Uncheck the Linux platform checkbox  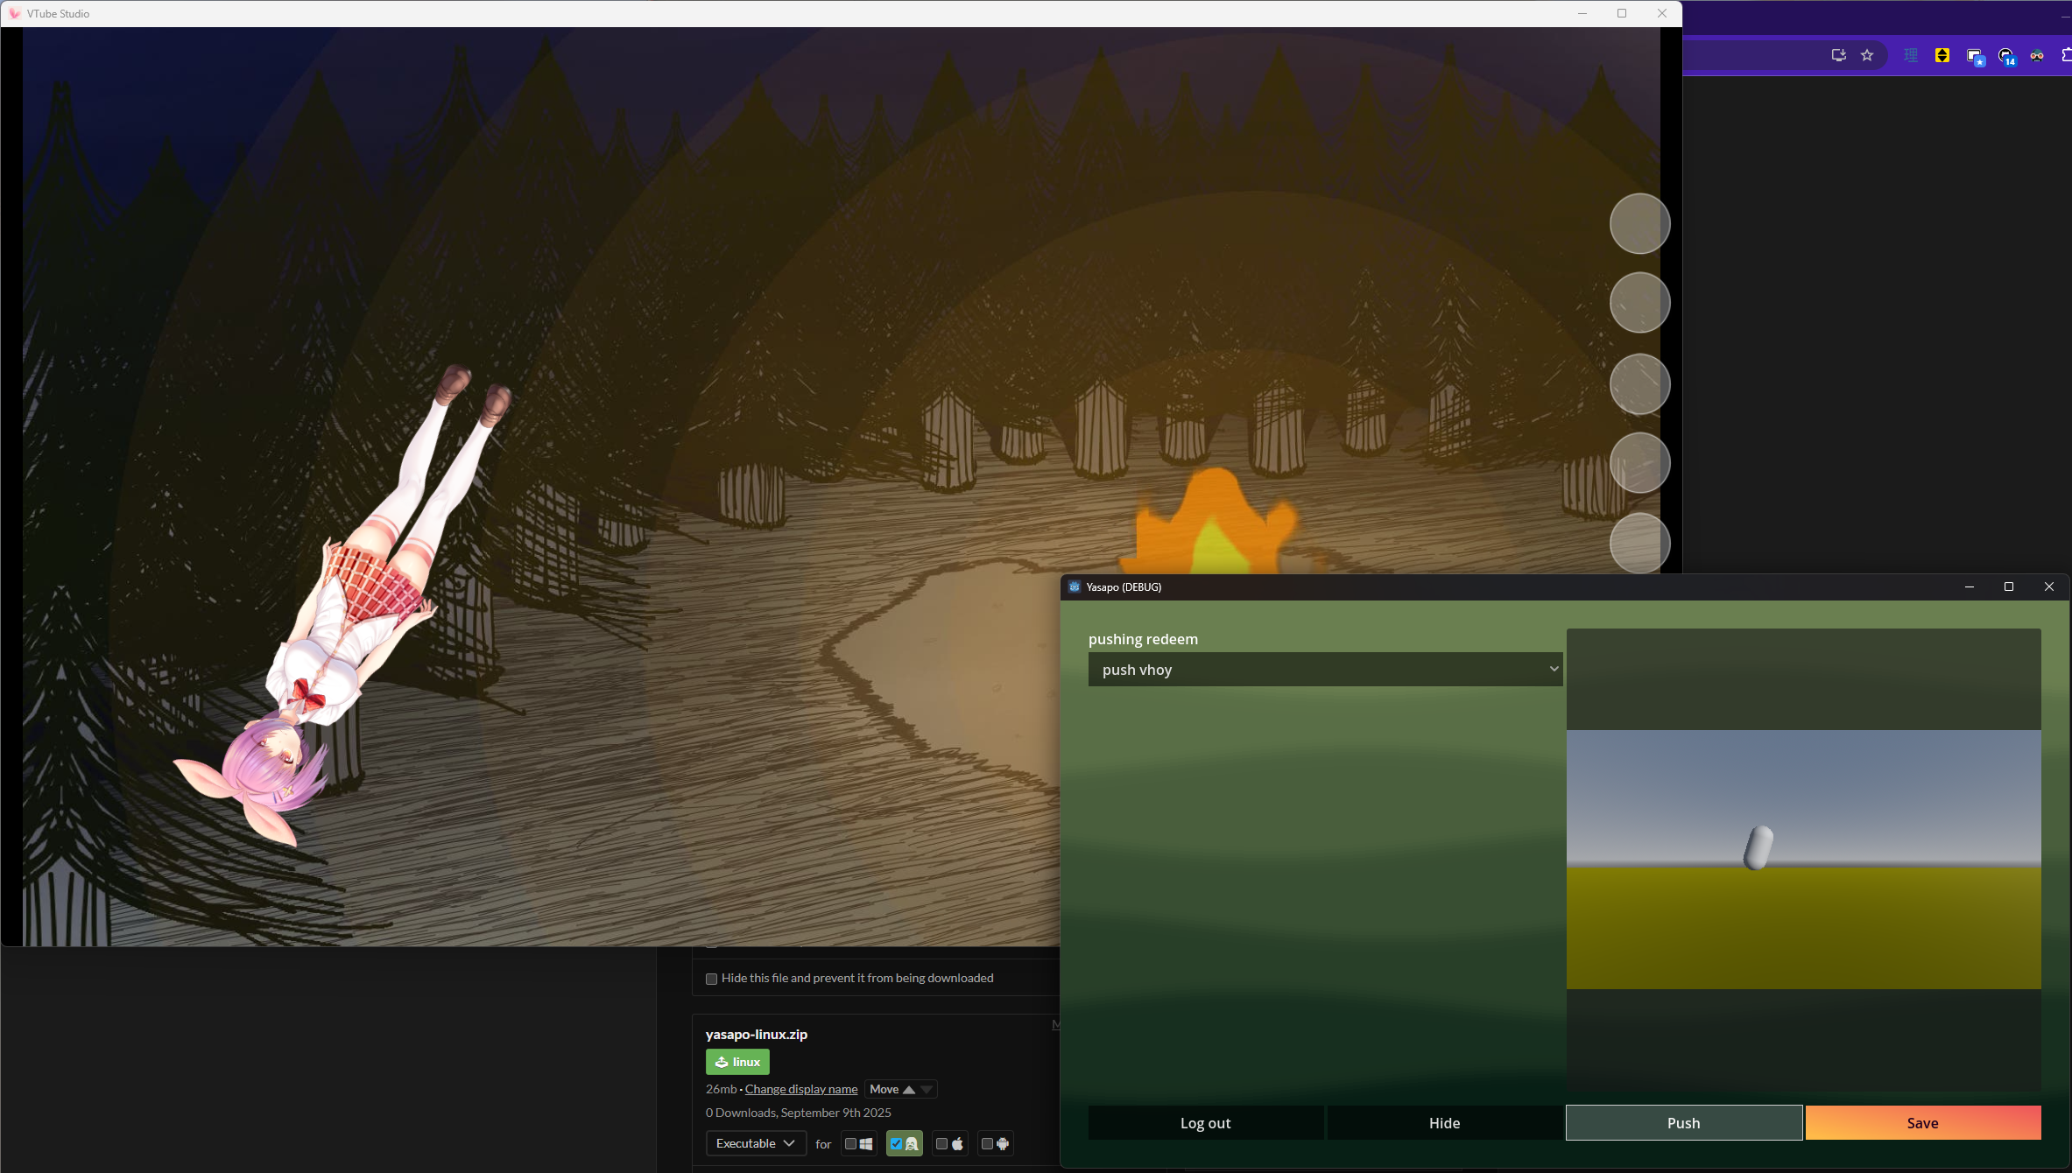[896, 1144]
